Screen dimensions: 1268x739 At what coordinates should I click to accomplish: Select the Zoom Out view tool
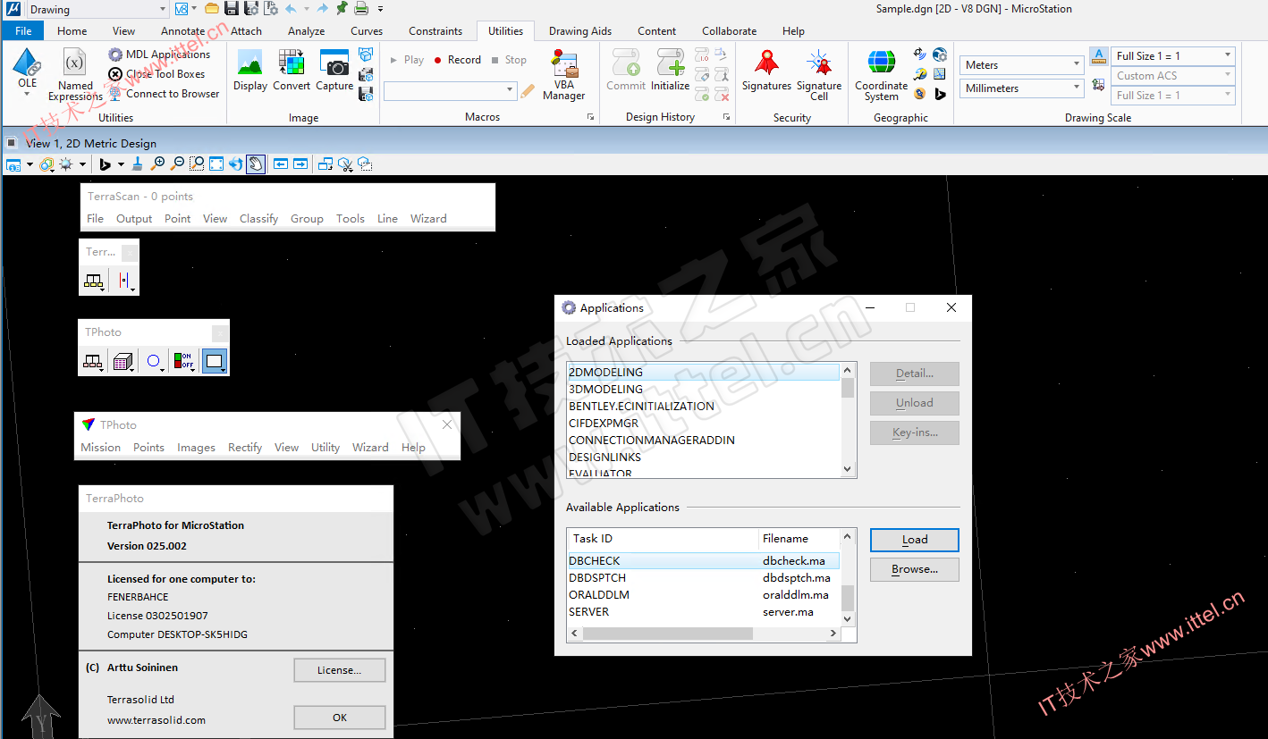click(x=177, y=164)
